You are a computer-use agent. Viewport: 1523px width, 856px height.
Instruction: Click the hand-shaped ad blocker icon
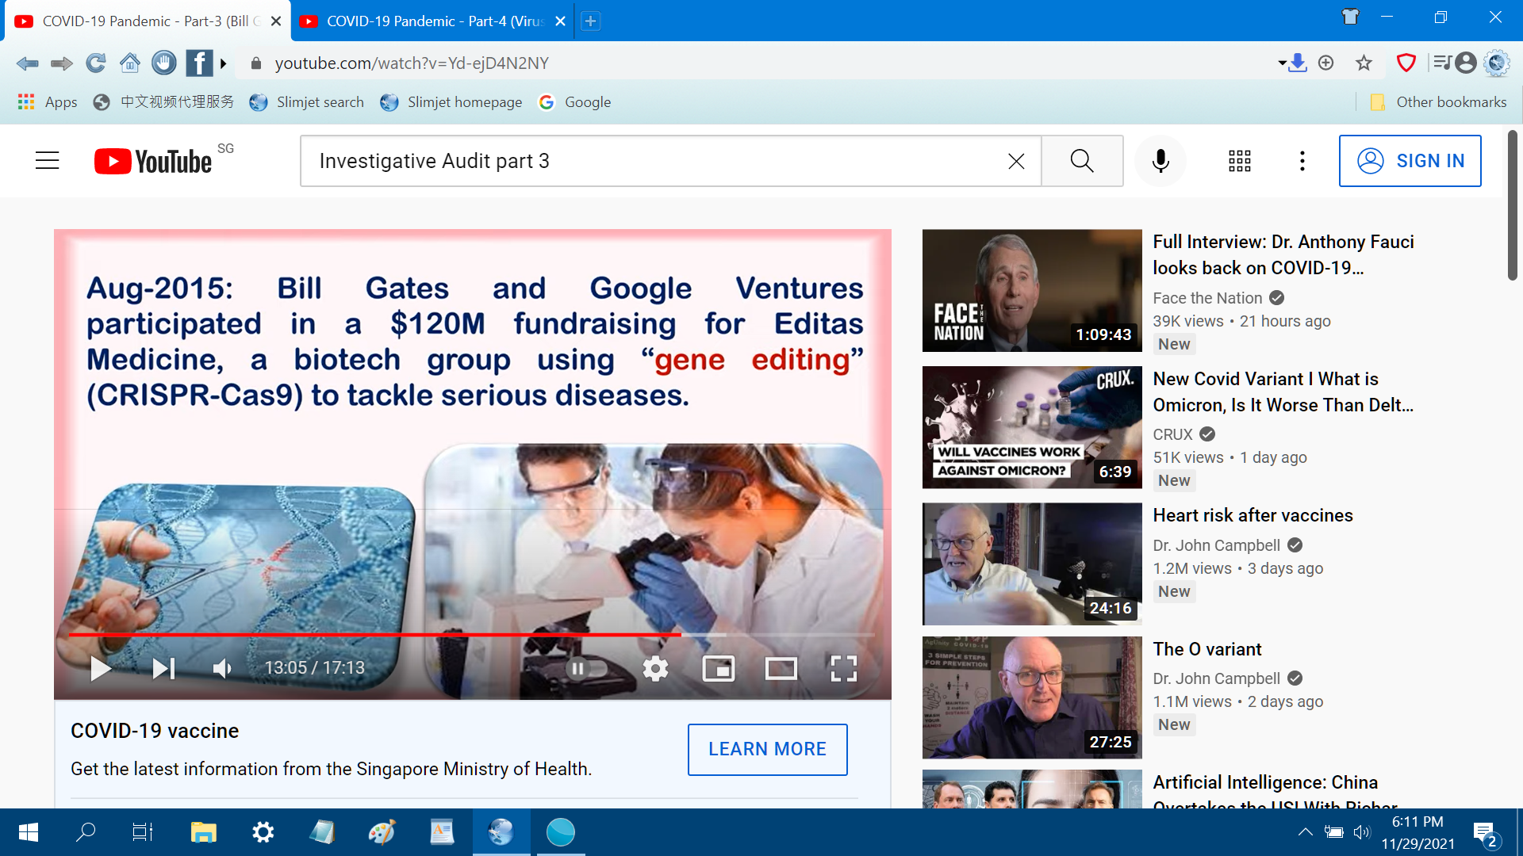click(164, 63)
